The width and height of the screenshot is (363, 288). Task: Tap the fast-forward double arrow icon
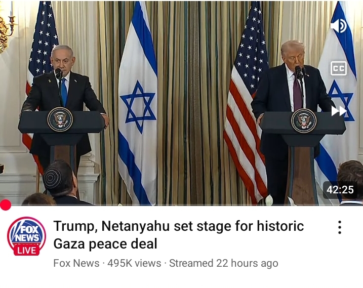pos(339,111)
